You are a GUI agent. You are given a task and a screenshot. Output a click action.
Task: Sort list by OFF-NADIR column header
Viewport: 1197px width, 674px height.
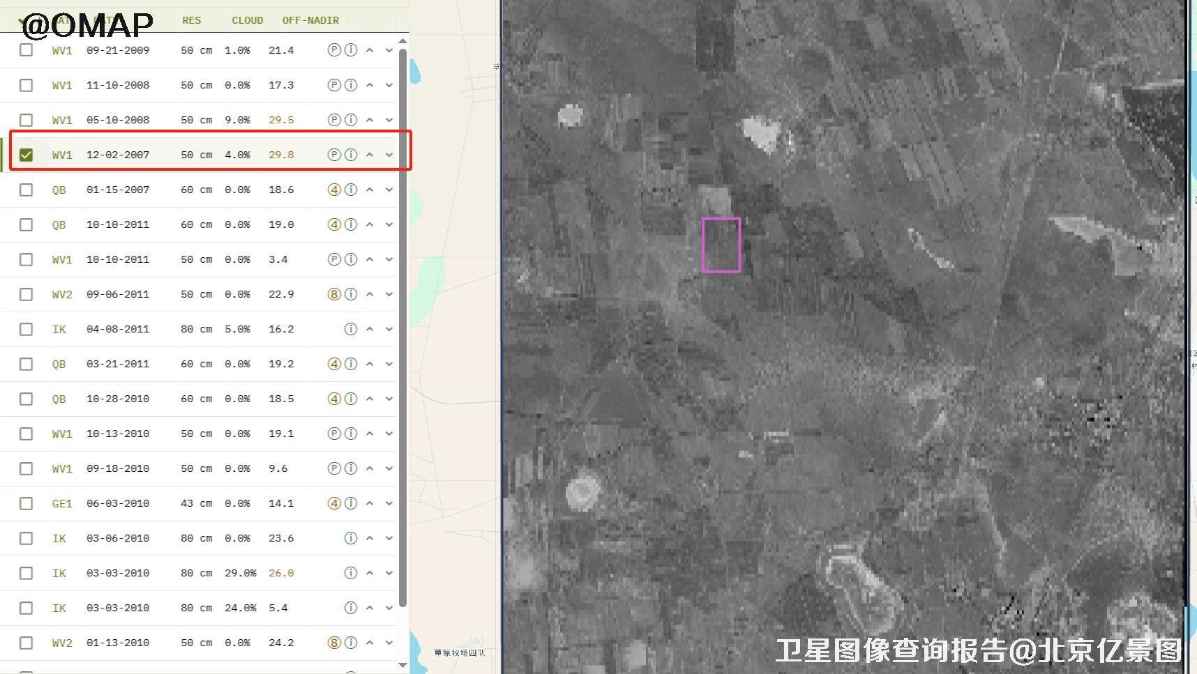[310, 20]
